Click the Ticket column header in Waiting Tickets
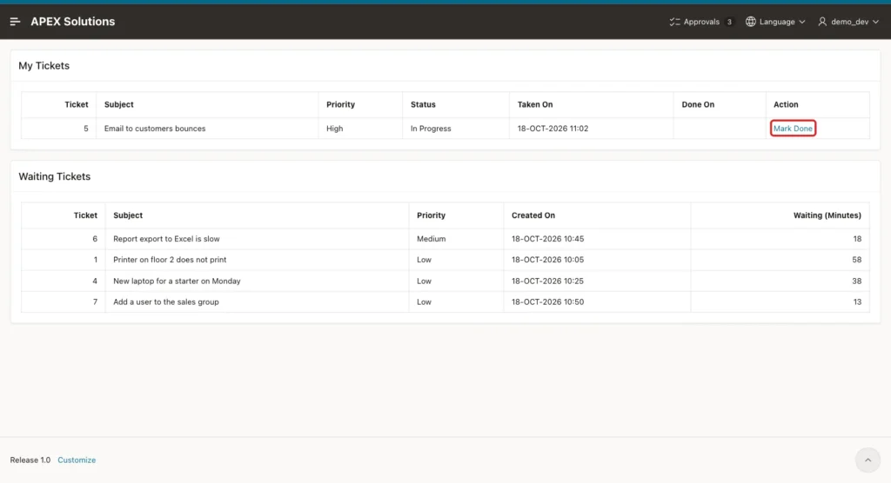 point(85,215)
